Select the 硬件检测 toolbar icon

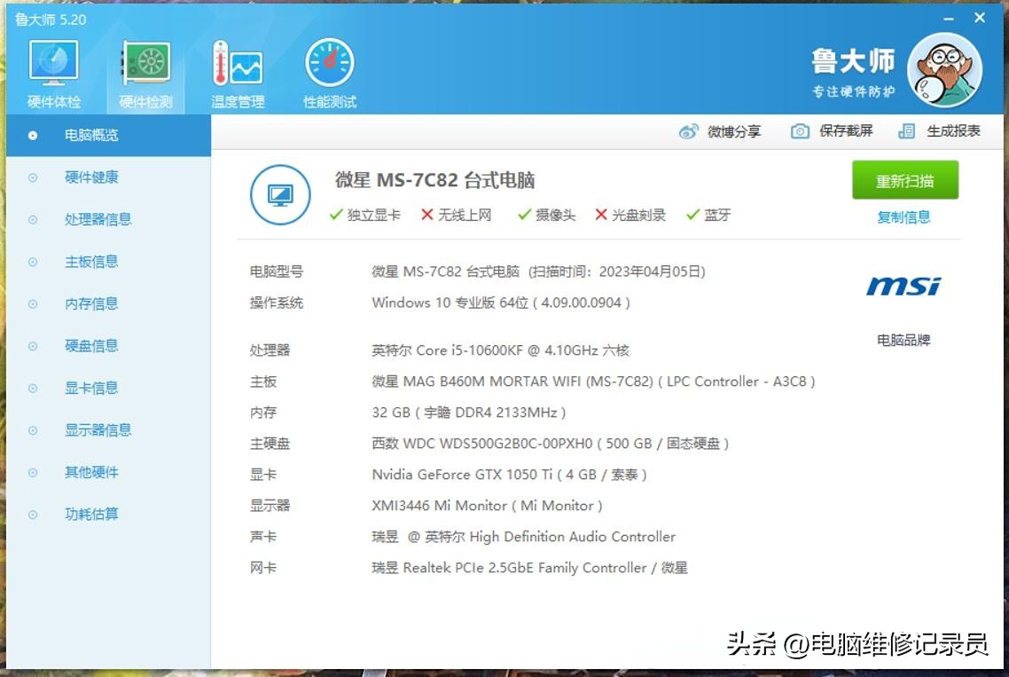click(145, 60)
